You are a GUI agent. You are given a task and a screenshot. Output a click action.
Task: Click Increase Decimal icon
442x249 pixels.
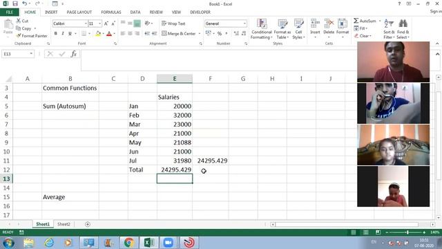[x=236, y=34]
